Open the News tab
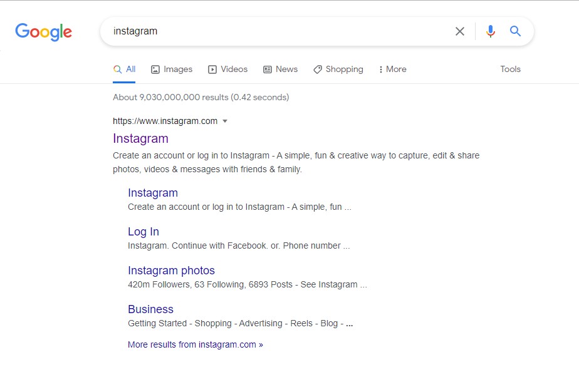The image size is (579, 372). click(x=280, y=70)
